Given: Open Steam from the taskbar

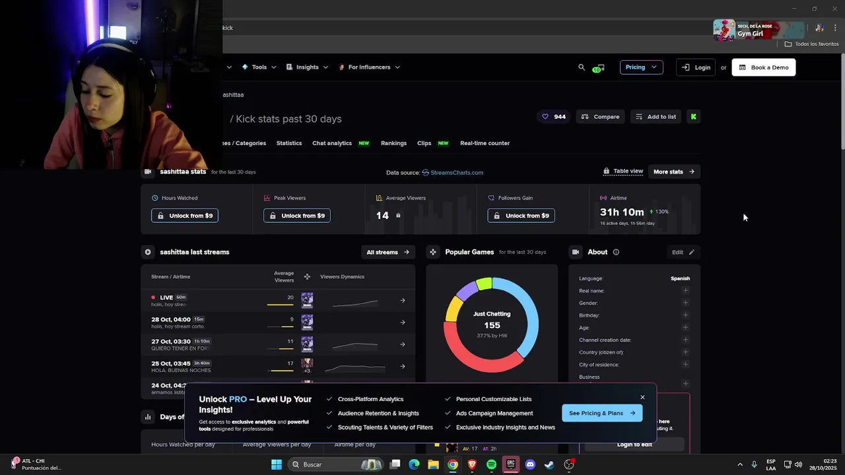Looking at the screenshot, I should (549, 464).
